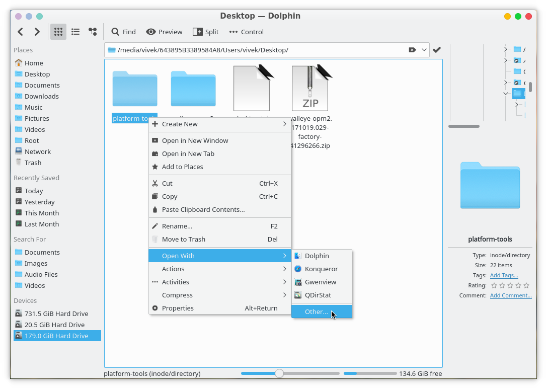Open folder with Dolphin
Viewport: 547px width, 389px height.
coord(322,256)
